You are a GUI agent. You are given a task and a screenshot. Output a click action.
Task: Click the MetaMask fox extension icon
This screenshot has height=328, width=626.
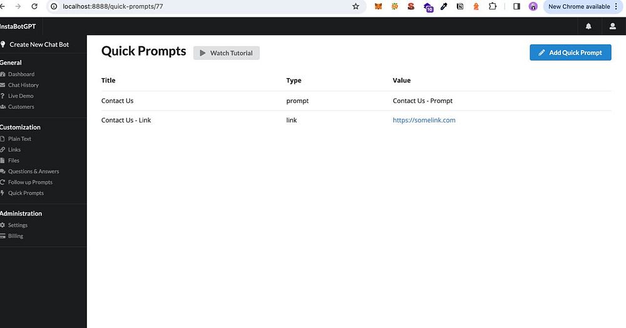(378, 6)
